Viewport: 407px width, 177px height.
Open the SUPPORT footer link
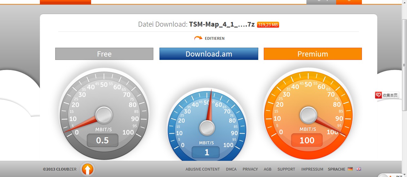coord(286,169)
